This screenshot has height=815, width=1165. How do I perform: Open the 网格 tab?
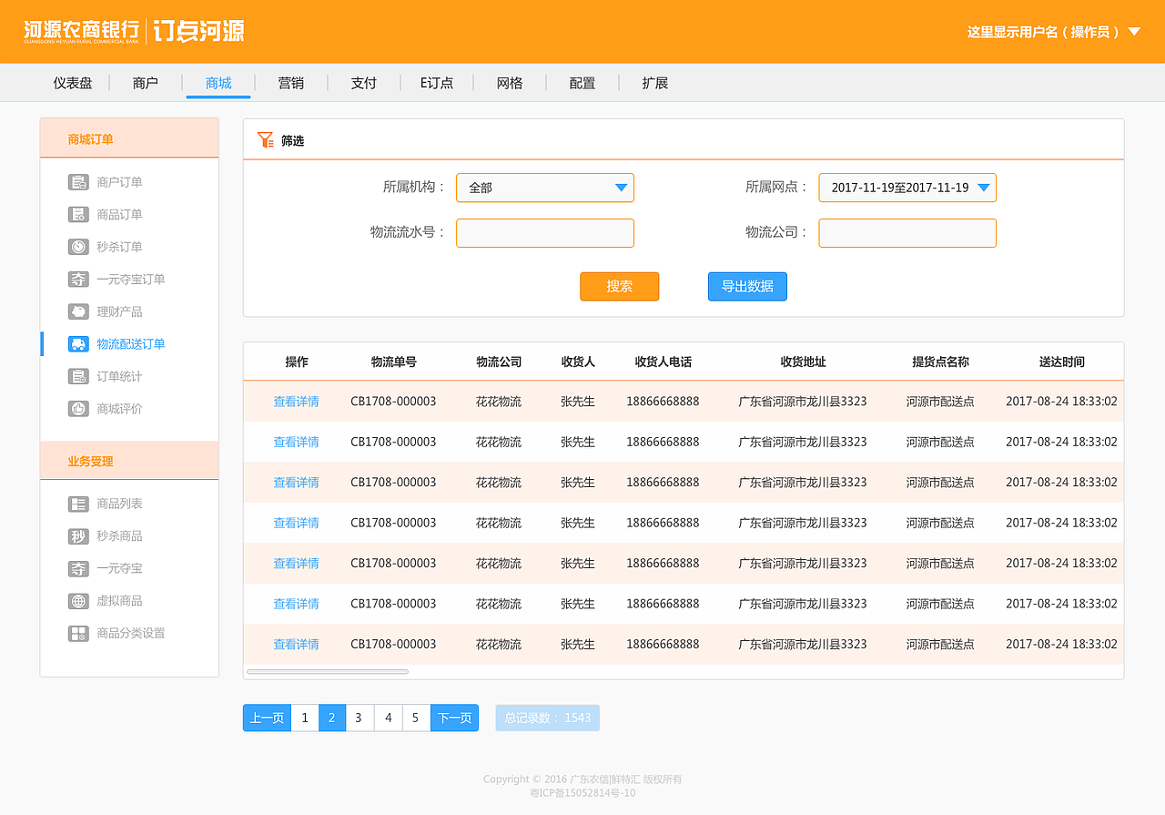click(x=510, y=83)
